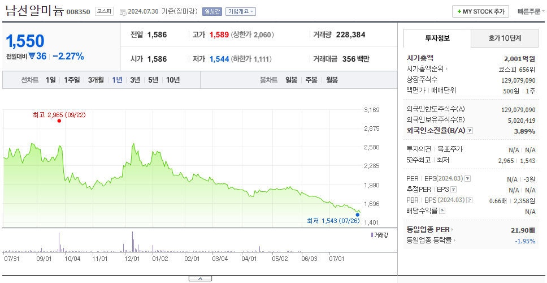Click the 시가총액 value 2,001억원
The image size is (547, 283).
click(x=520, y=59)
